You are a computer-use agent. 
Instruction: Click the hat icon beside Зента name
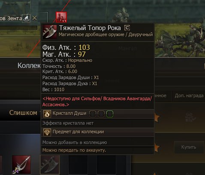pos(26,18)
